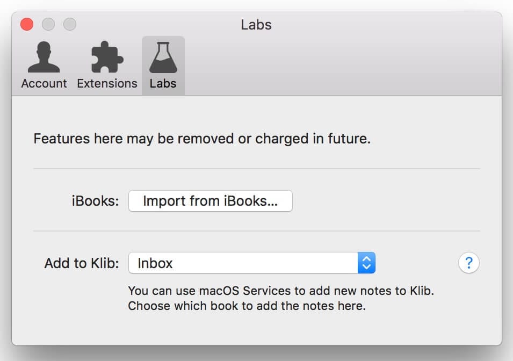Click the Import from iBooks button
This screenshot has height=361, width=513.
pyautogui.click(x=210, y=201)
